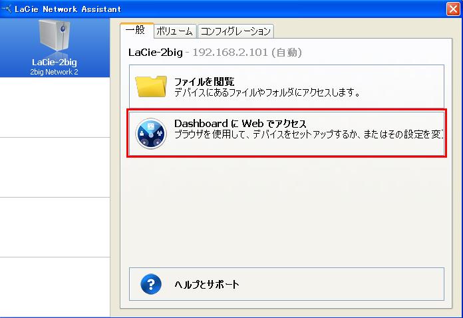Open ヘルプとサポート
Viewport: 463px width, 318px height.
point(287,284)
